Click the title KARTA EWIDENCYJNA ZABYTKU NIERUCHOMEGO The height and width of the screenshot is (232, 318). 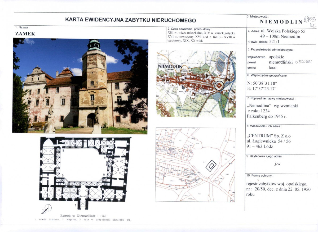point(130,20)
